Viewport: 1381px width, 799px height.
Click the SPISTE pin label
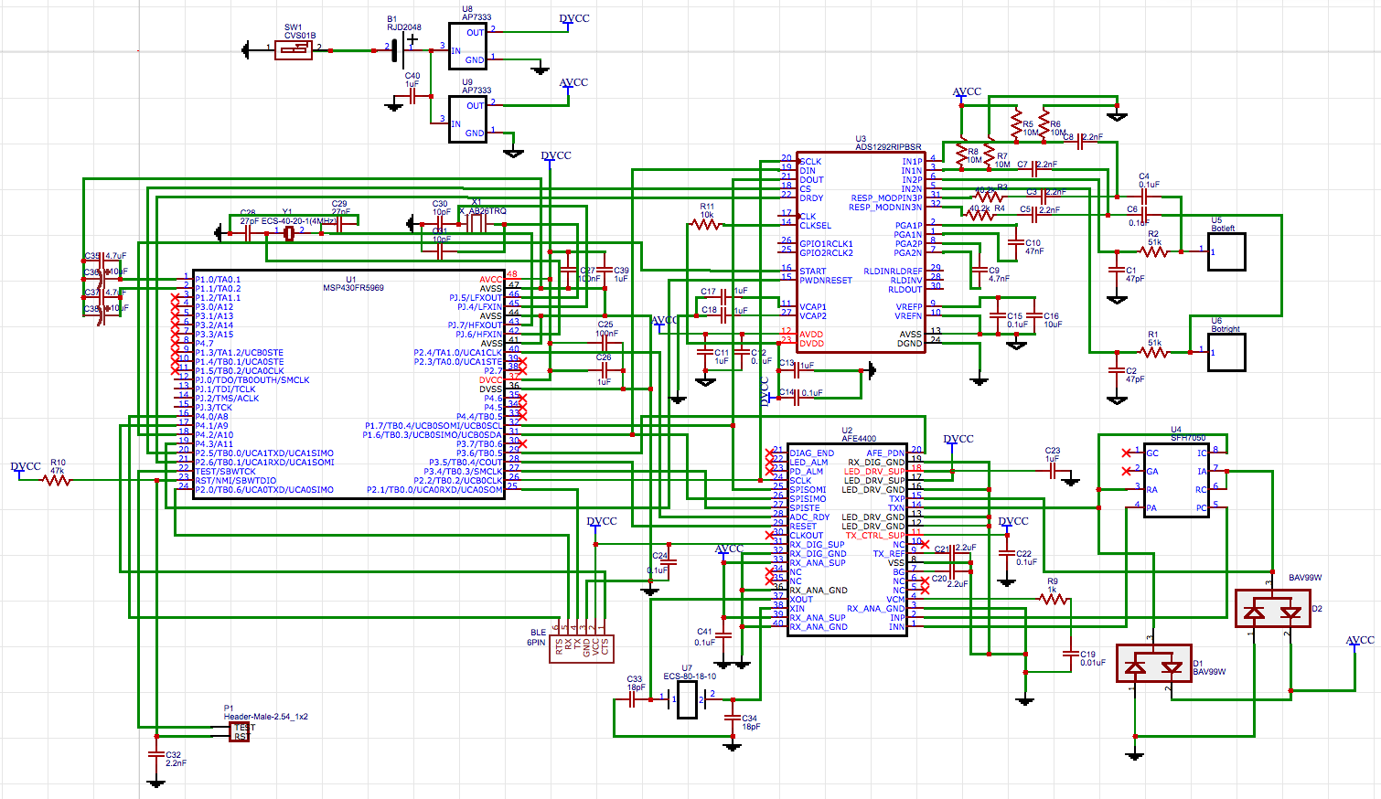(x=805, y=507)
